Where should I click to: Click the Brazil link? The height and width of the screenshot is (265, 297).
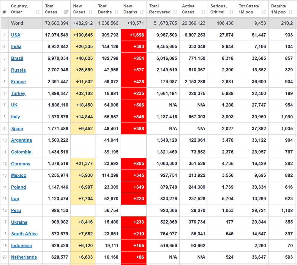click(x=17, y=58)
